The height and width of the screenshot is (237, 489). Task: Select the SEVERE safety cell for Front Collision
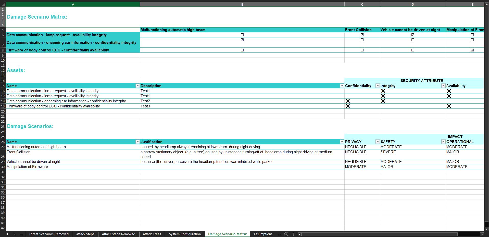[x=412, y=152]
